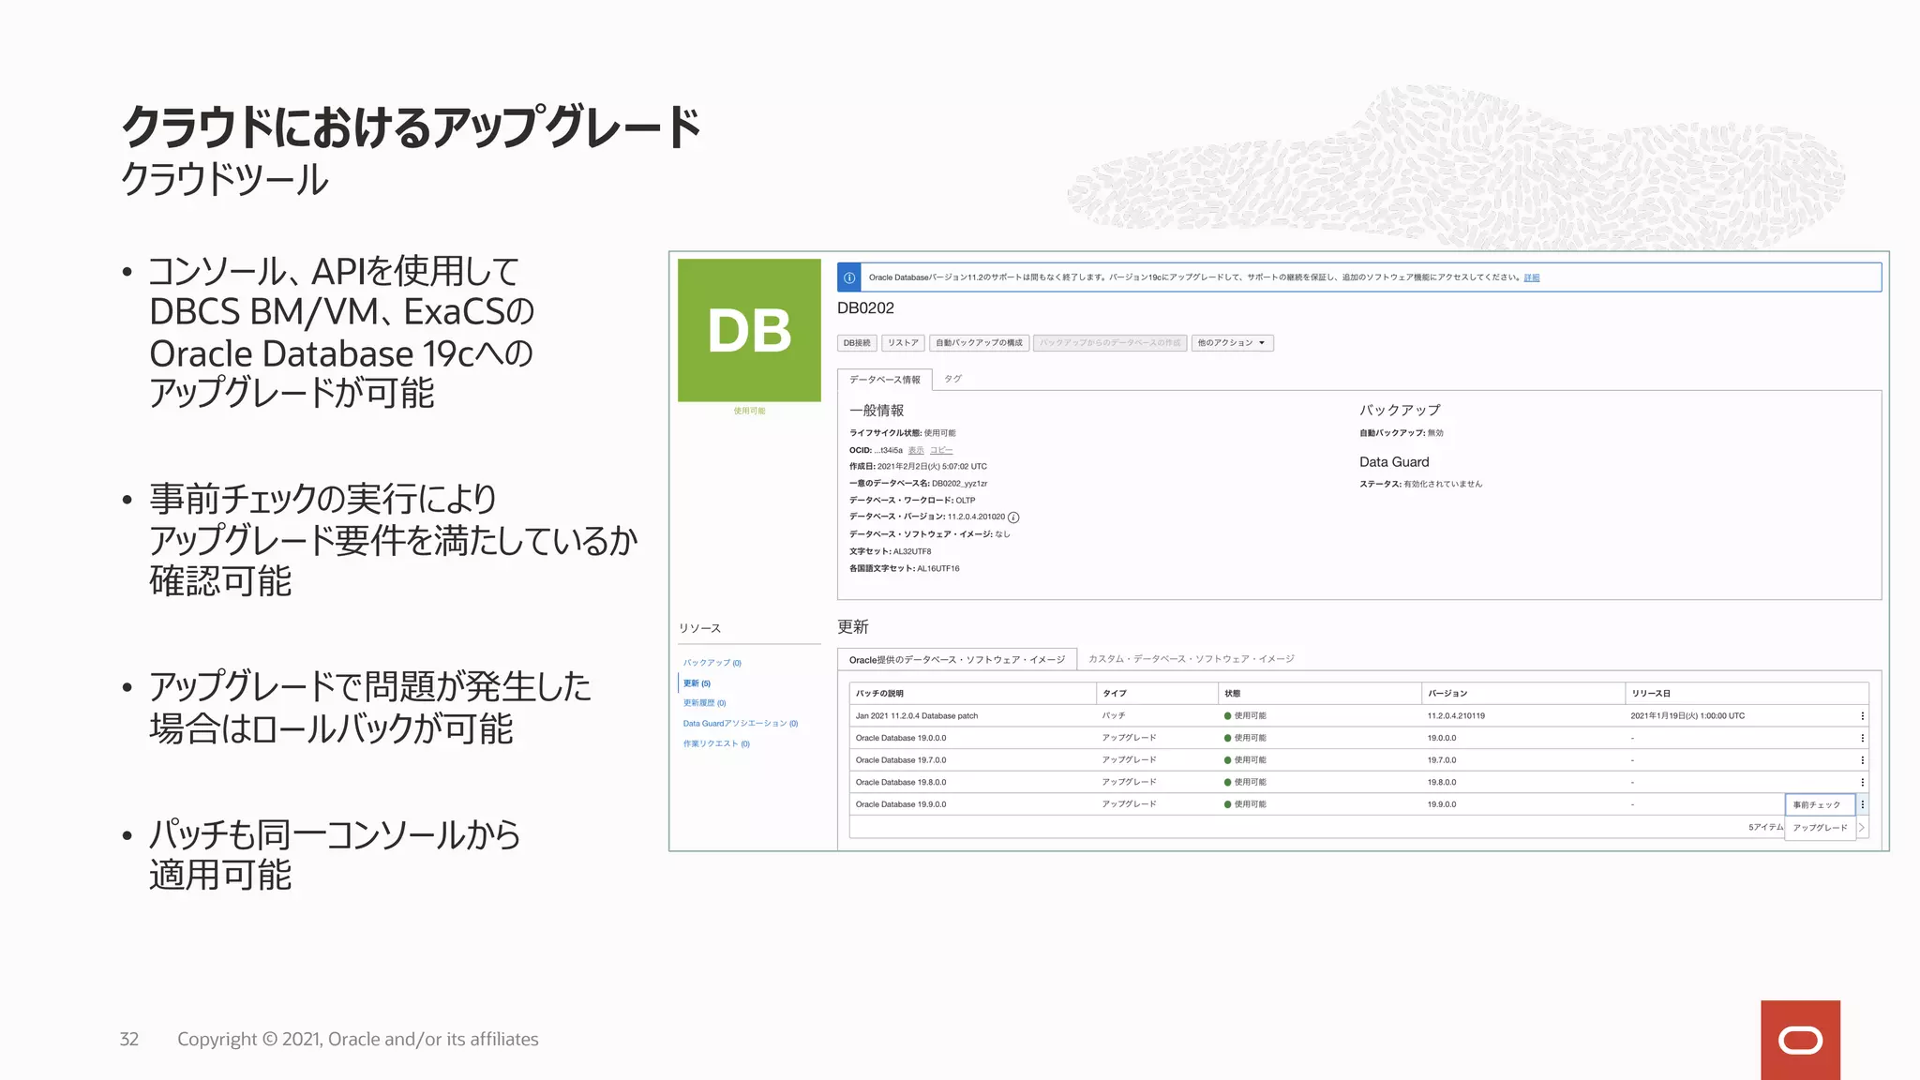Viewport: 1920px width, 1080px height.
Task: Click ステータス: 有効化されていません text
Action: click(x=1420, y=484)
